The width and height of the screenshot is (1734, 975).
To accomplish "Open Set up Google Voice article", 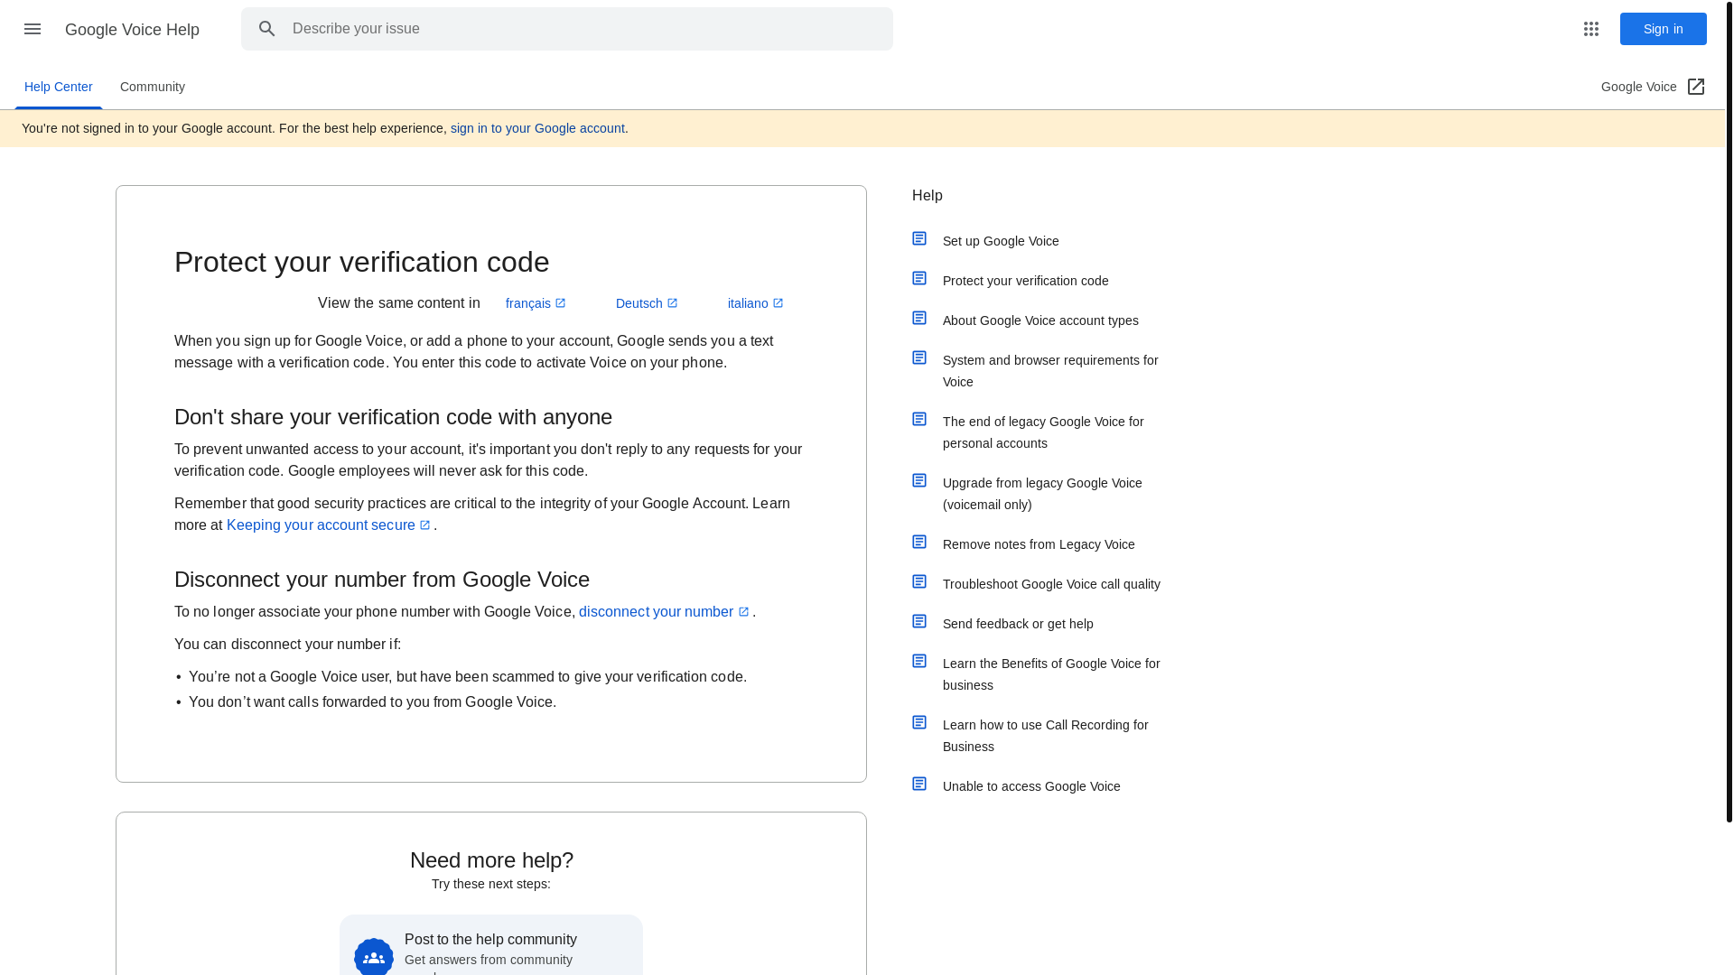I will [1001, 241].
